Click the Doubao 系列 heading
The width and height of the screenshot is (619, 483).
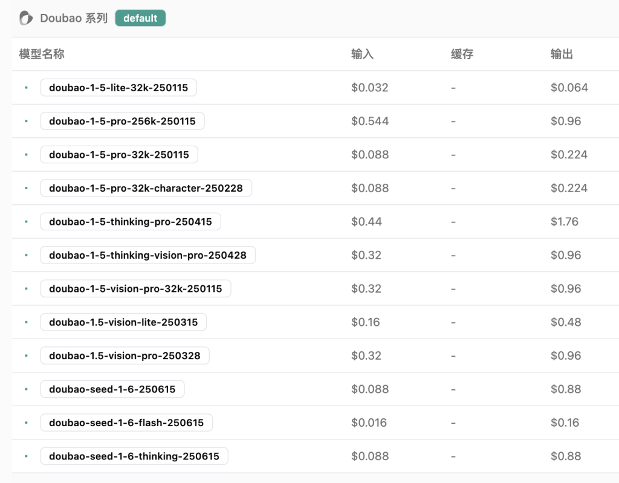74,18
